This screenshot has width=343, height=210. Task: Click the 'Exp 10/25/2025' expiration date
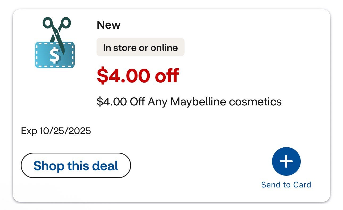(56, 131)
